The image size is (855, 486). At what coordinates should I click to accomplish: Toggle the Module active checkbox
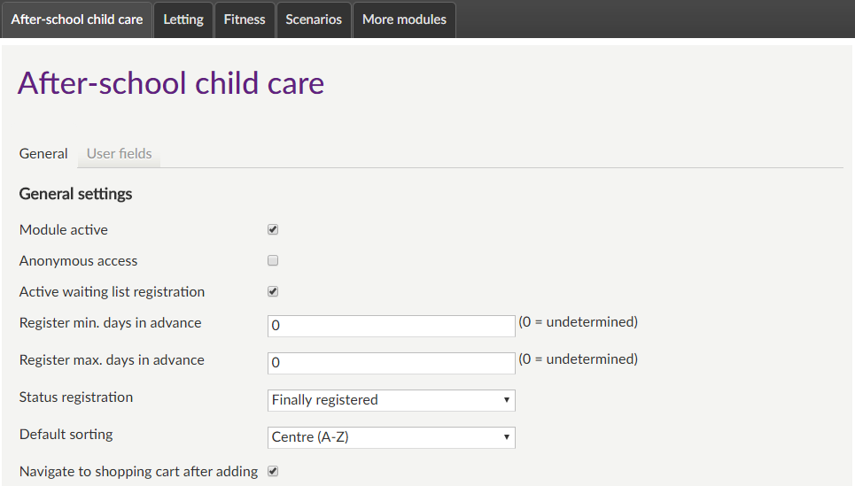tap(273, 229)
